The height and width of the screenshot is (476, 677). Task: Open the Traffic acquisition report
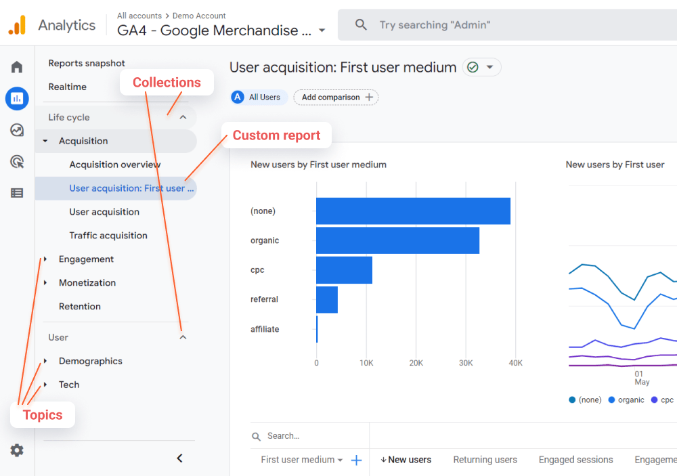(108, 236)
